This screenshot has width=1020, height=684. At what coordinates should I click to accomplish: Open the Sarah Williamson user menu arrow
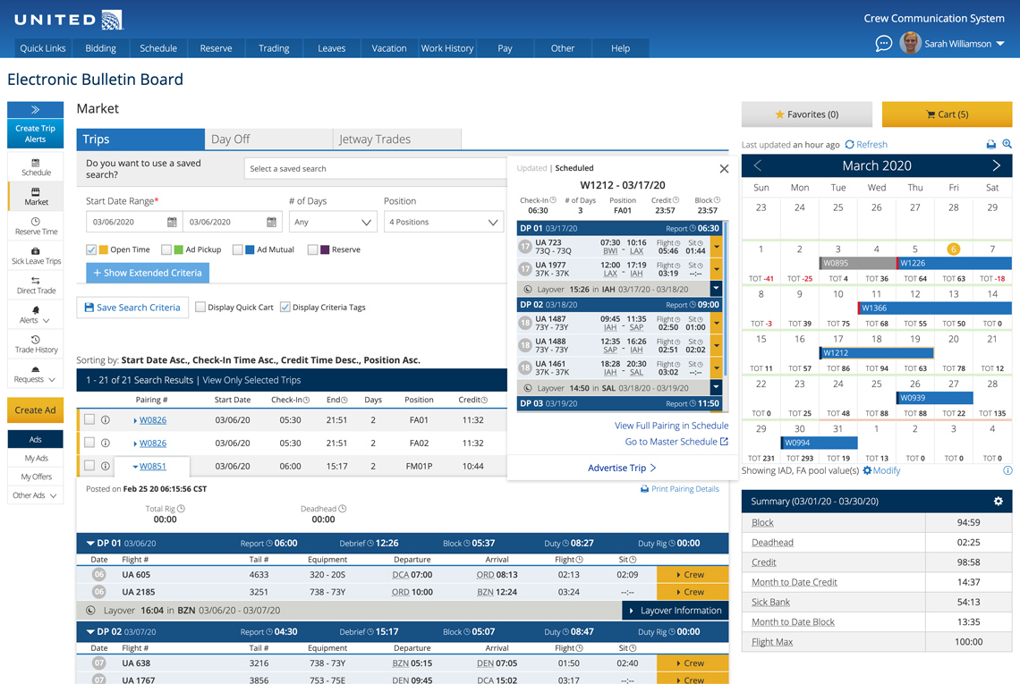(1000, 44)
